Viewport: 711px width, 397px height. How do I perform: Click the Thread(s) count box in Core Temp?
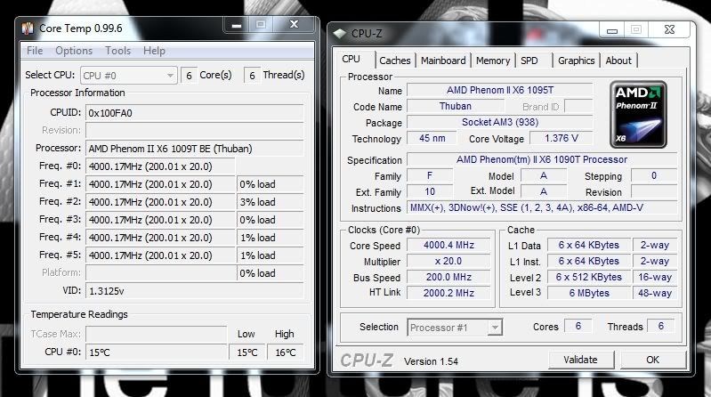click(x=252, y=76)
